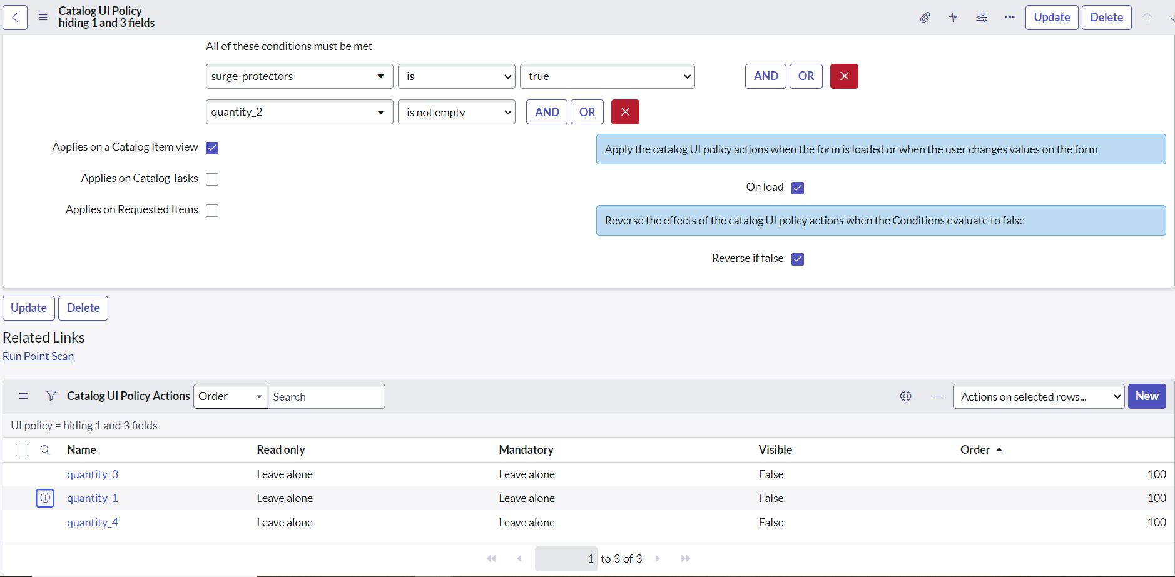Go to the previous page of results
Viewport: 1175px width, 577px height.
519,559
